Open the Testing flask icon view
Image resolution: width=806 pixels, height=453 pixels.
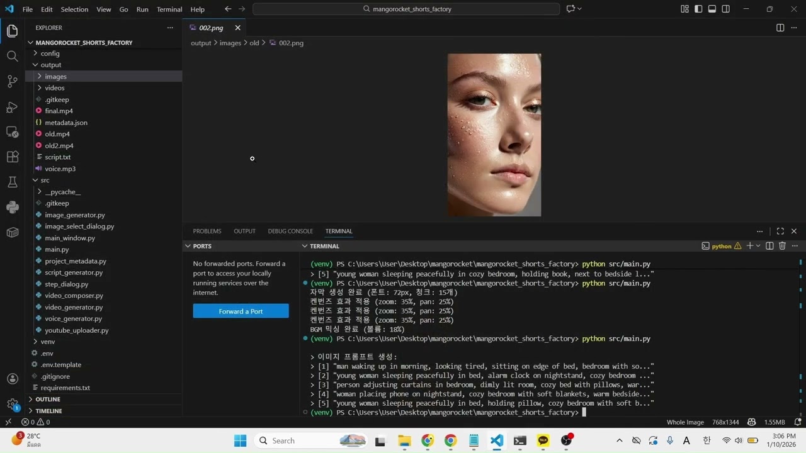12,182
